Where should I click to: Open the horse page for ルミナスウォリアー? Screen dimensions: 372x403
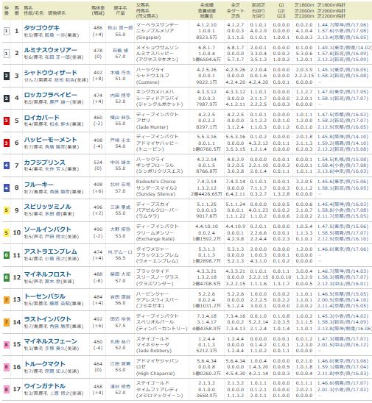tap(50, 50)
